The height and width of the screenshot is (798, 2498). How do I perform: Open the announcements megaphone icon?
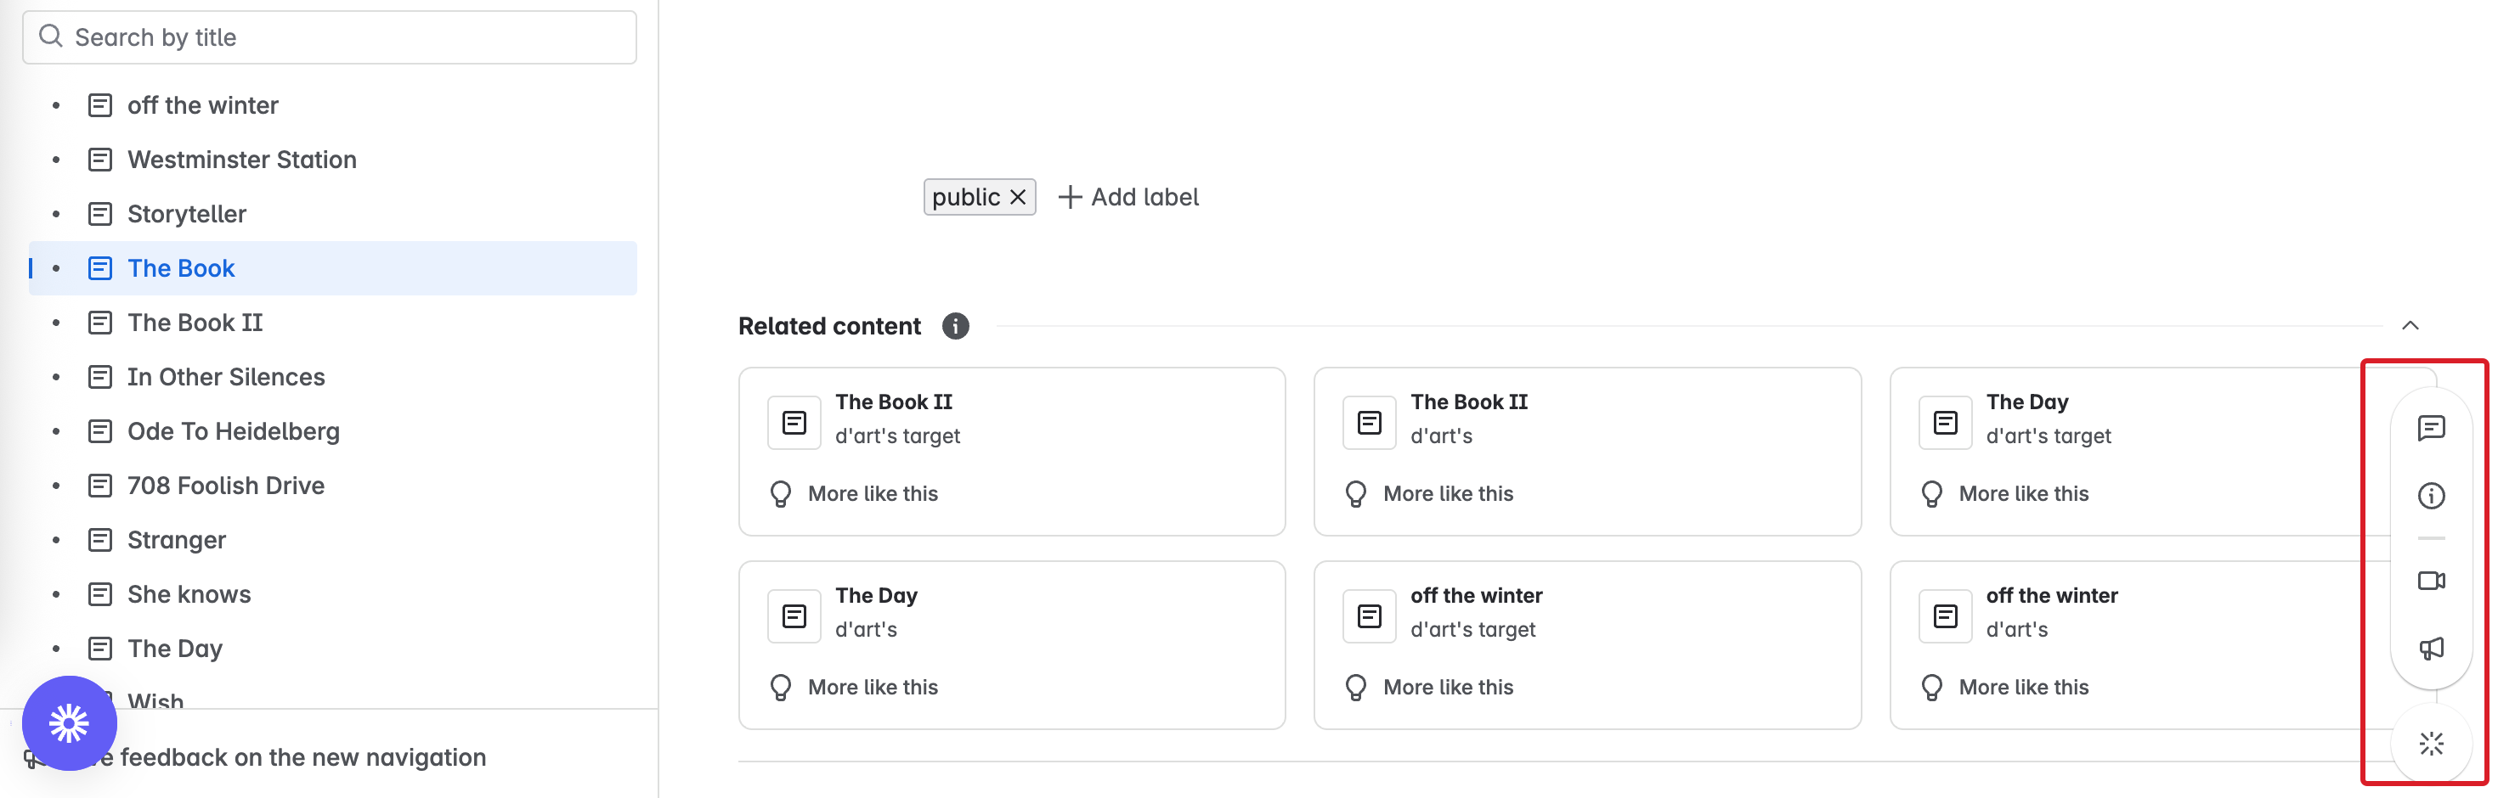click(x=2431, y=648)
